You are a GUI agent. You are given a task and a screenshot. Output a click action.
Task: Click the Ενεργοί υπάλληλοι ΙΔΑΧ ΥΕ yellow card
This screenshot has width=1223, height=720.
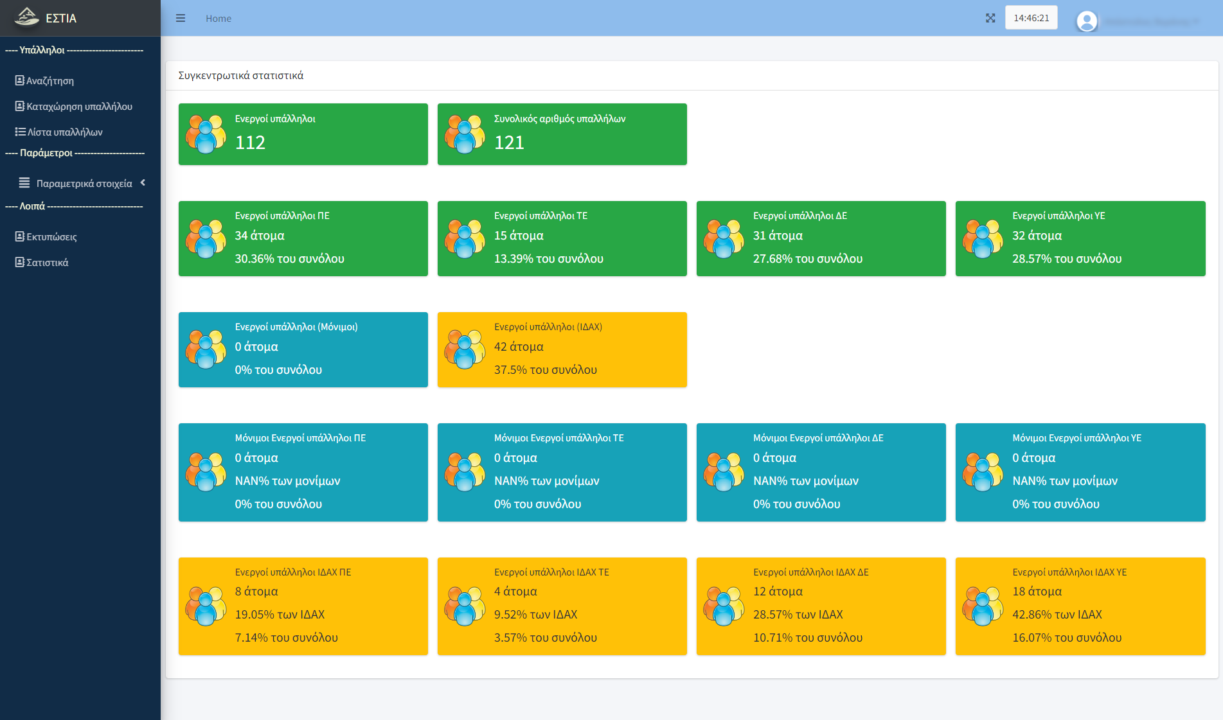pos(1080,606)
